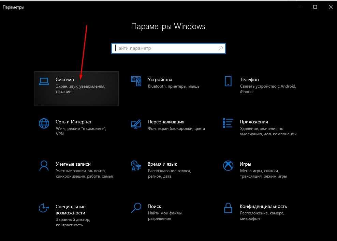The width and height of the screenshot is (337, 241).
Task: Maximize the Параметры window
Action: point(315,7)
